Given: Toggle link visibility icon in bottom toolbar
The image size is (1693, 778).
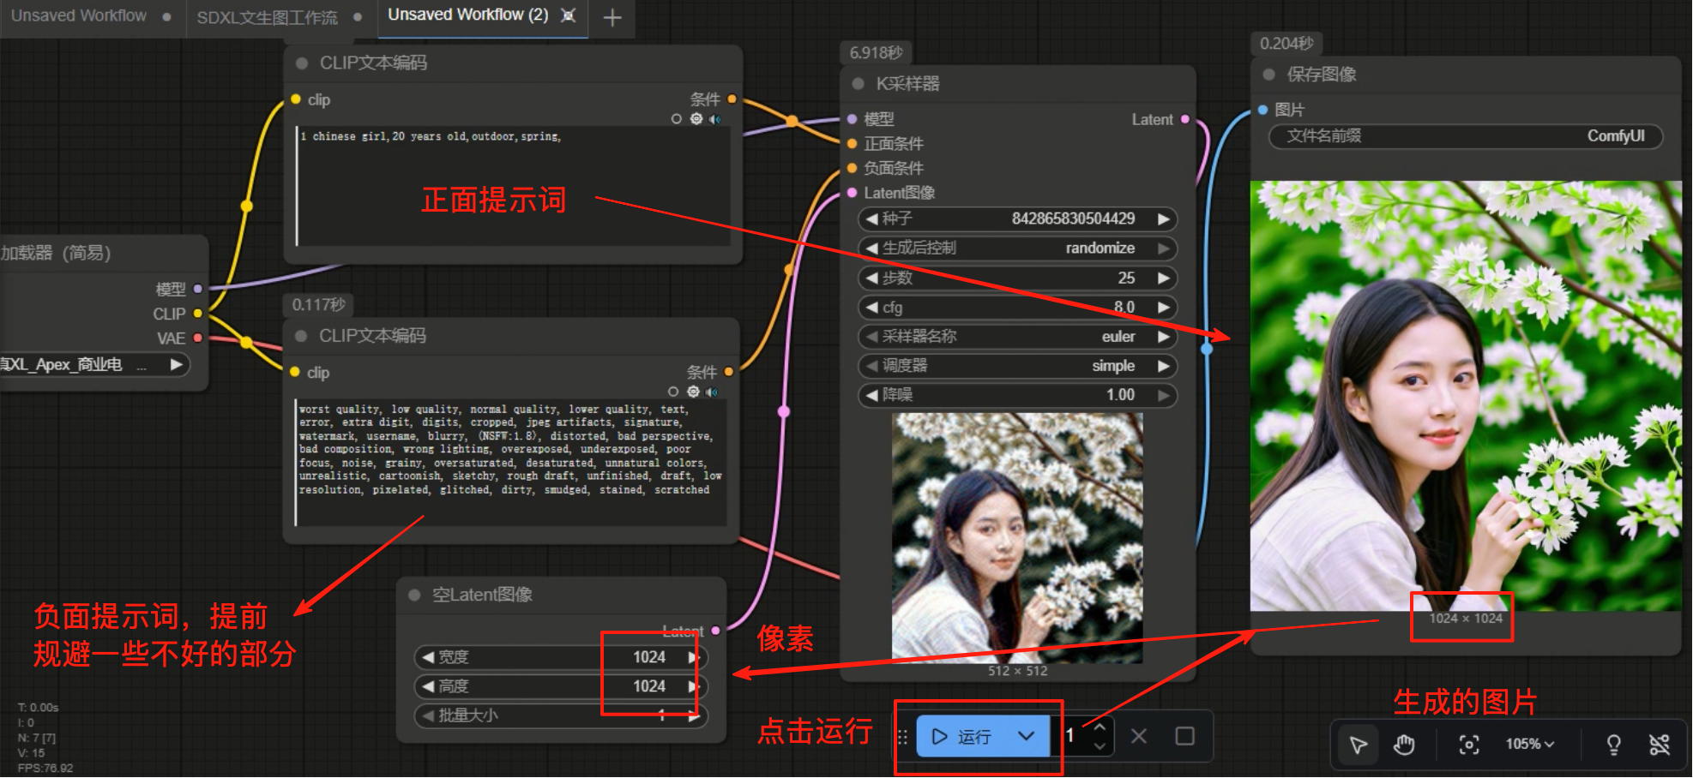Looking at the screenshot, I should click(x=1660, y=745).
